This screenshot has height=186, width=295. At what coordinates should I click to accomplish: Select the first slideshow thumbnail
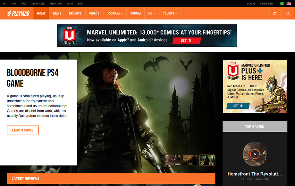coord(173,160)
